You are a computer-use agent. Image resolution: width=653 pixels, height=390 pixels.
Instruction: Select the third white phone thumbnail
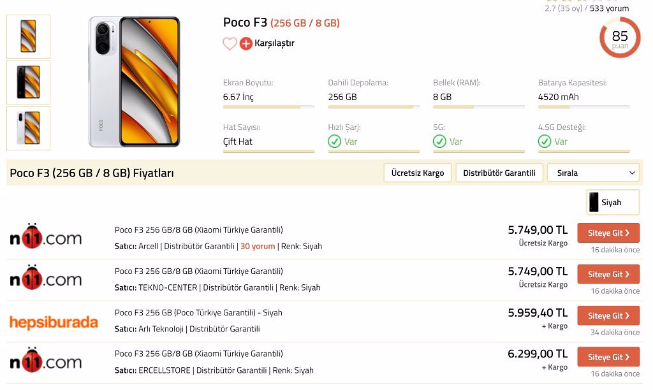28,128
